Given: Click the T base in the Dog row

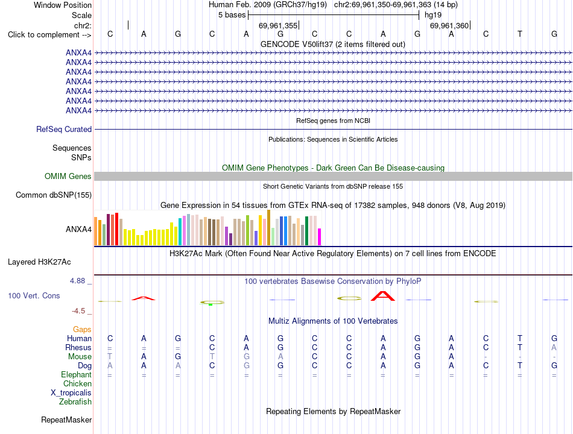Looking at the screenshot, I should [520, 365].
